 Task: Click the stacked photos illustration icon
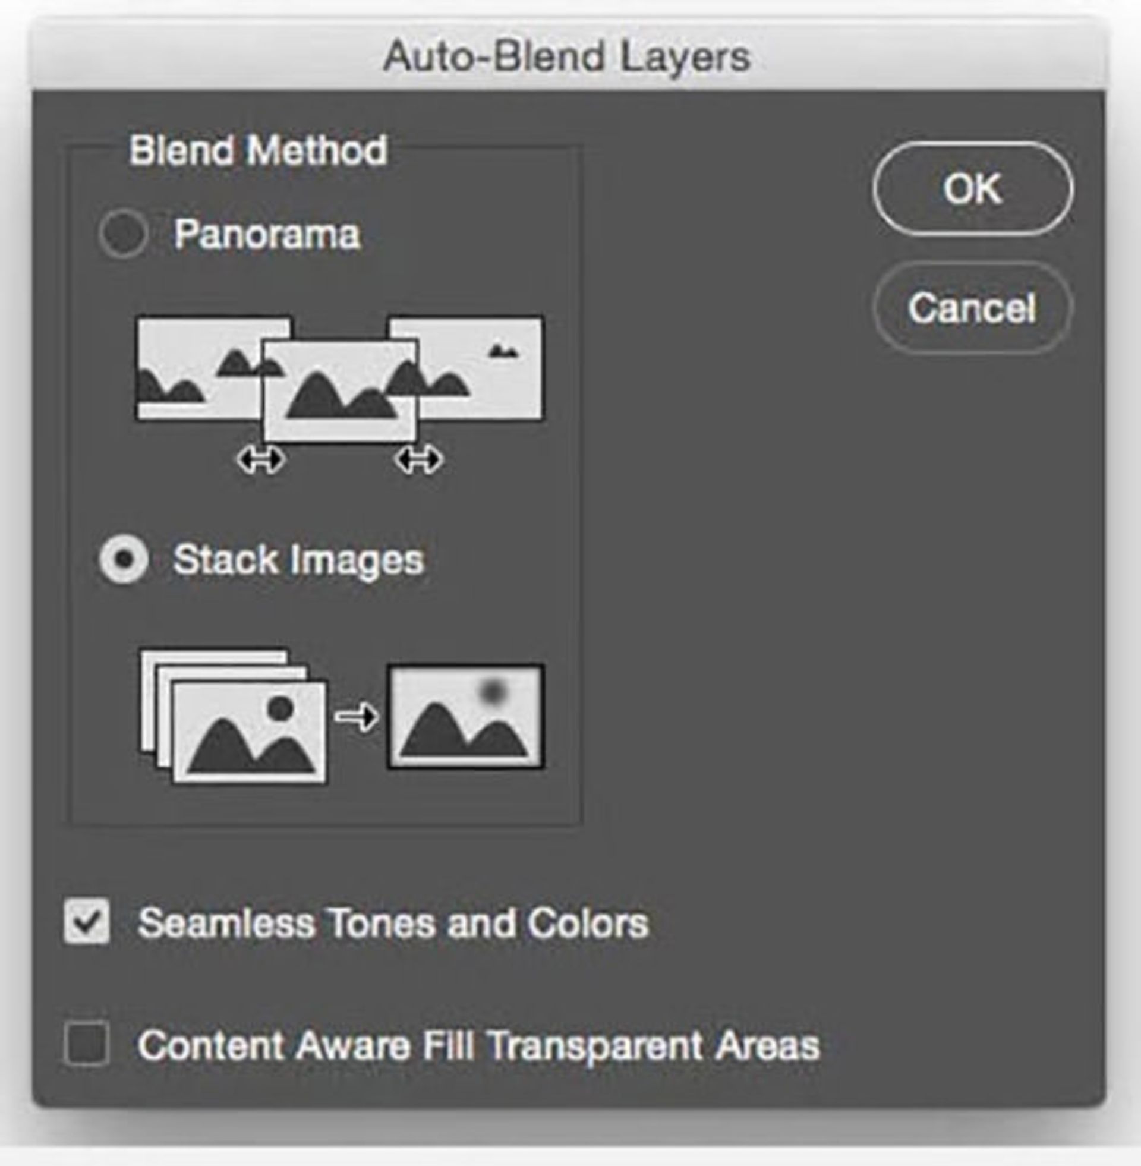tap(235, 718)
